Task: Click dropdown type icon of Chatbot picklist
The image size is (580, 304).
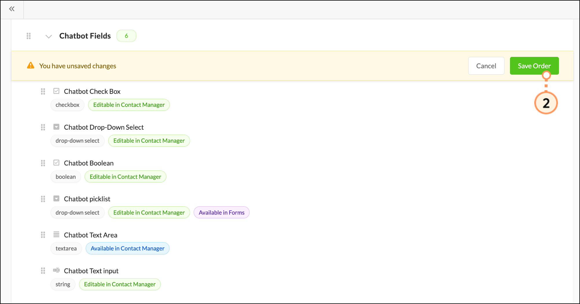Action: tap(56, 199)
